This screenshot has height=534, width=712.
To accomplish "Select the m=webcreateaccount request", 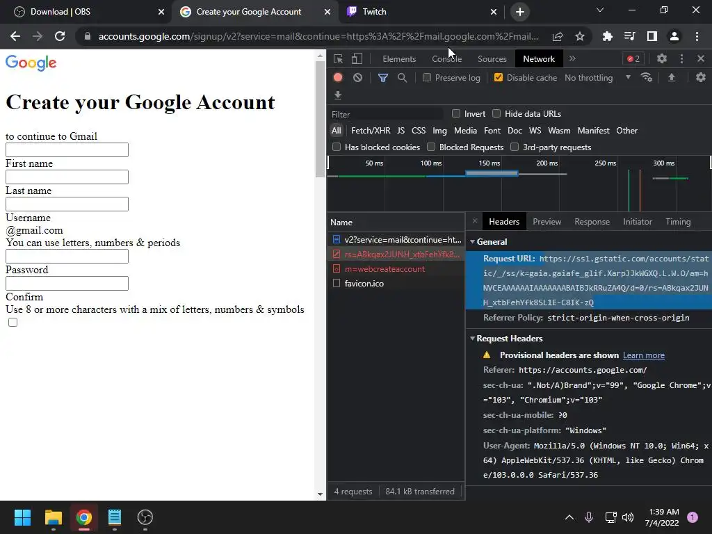I will pyautogui.click(x=396, y=269).
